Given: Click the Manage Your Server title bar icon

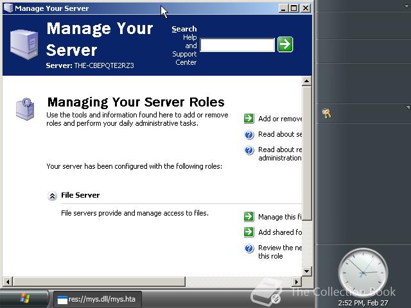Looking at the screenshot, I should (8, 8).
